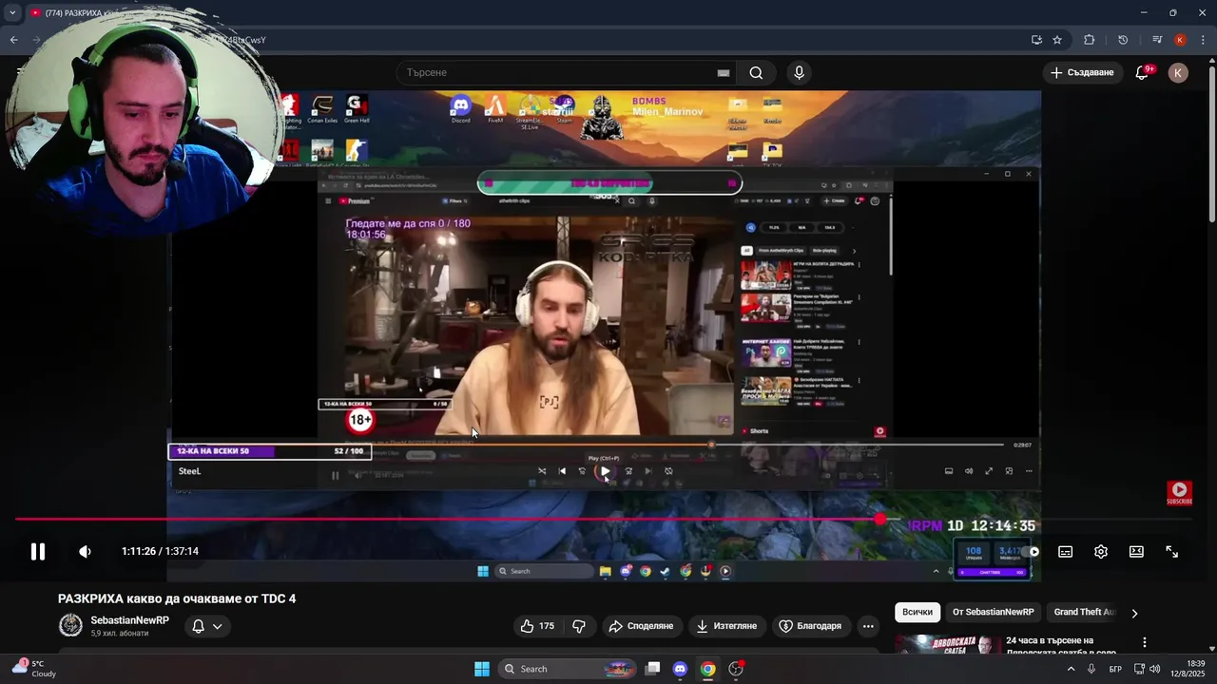This screenshot has width=1217, height=684.
Task: Show more filter chips with the right chevron
Action: coord(1134,613)
